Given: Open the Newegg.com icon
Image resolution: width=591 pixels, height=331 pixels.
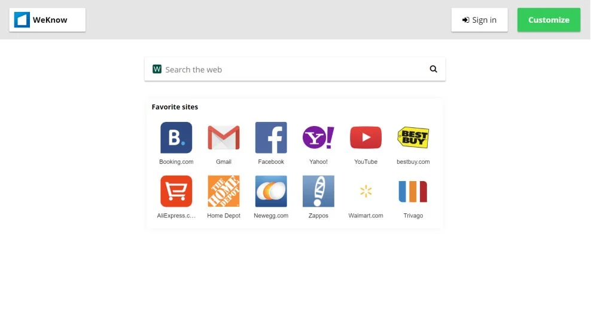Looking at the screenshot, I should pos(271,191).
